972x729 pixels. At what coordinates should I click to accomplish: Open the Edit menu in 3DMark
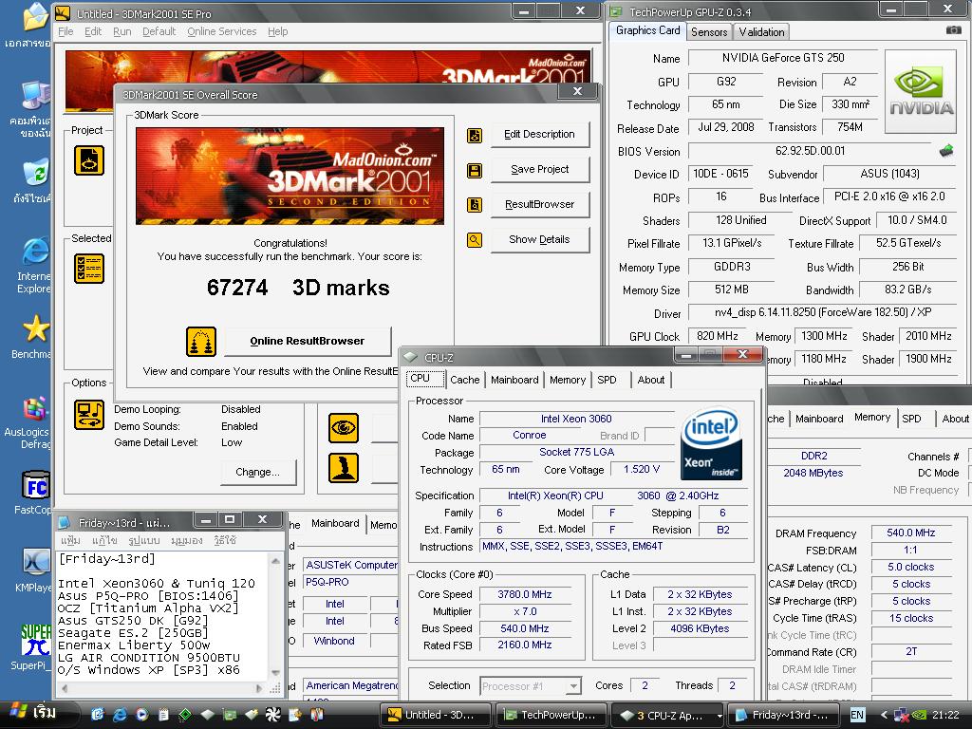pyautogui.click(x=93, y=31)
